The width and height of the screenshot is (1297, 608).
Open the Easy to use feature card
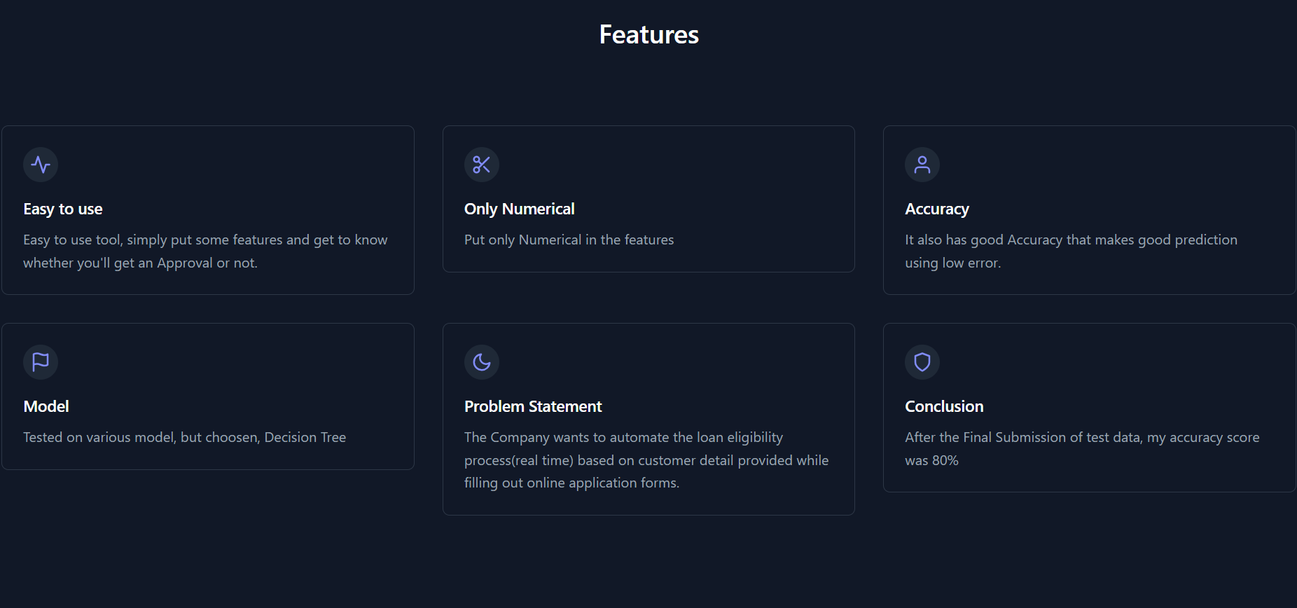[x=207, y=209]
